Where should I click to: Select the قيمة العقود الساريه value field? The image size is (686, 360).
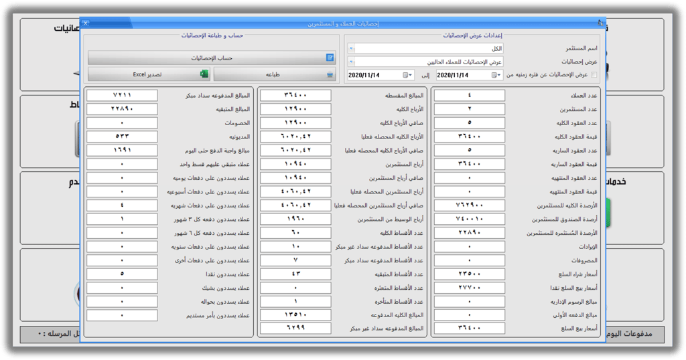pos(470,164)
